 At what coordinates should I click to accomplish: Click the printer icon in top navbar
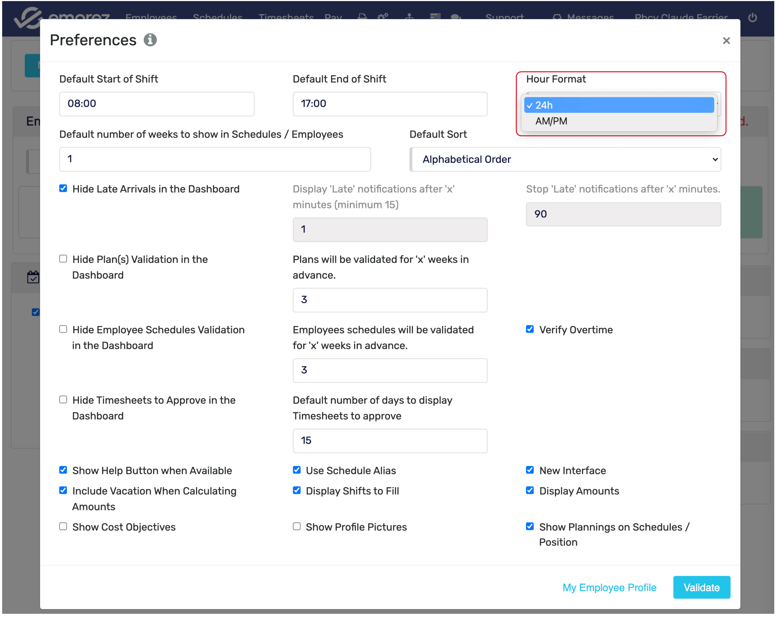362,17
